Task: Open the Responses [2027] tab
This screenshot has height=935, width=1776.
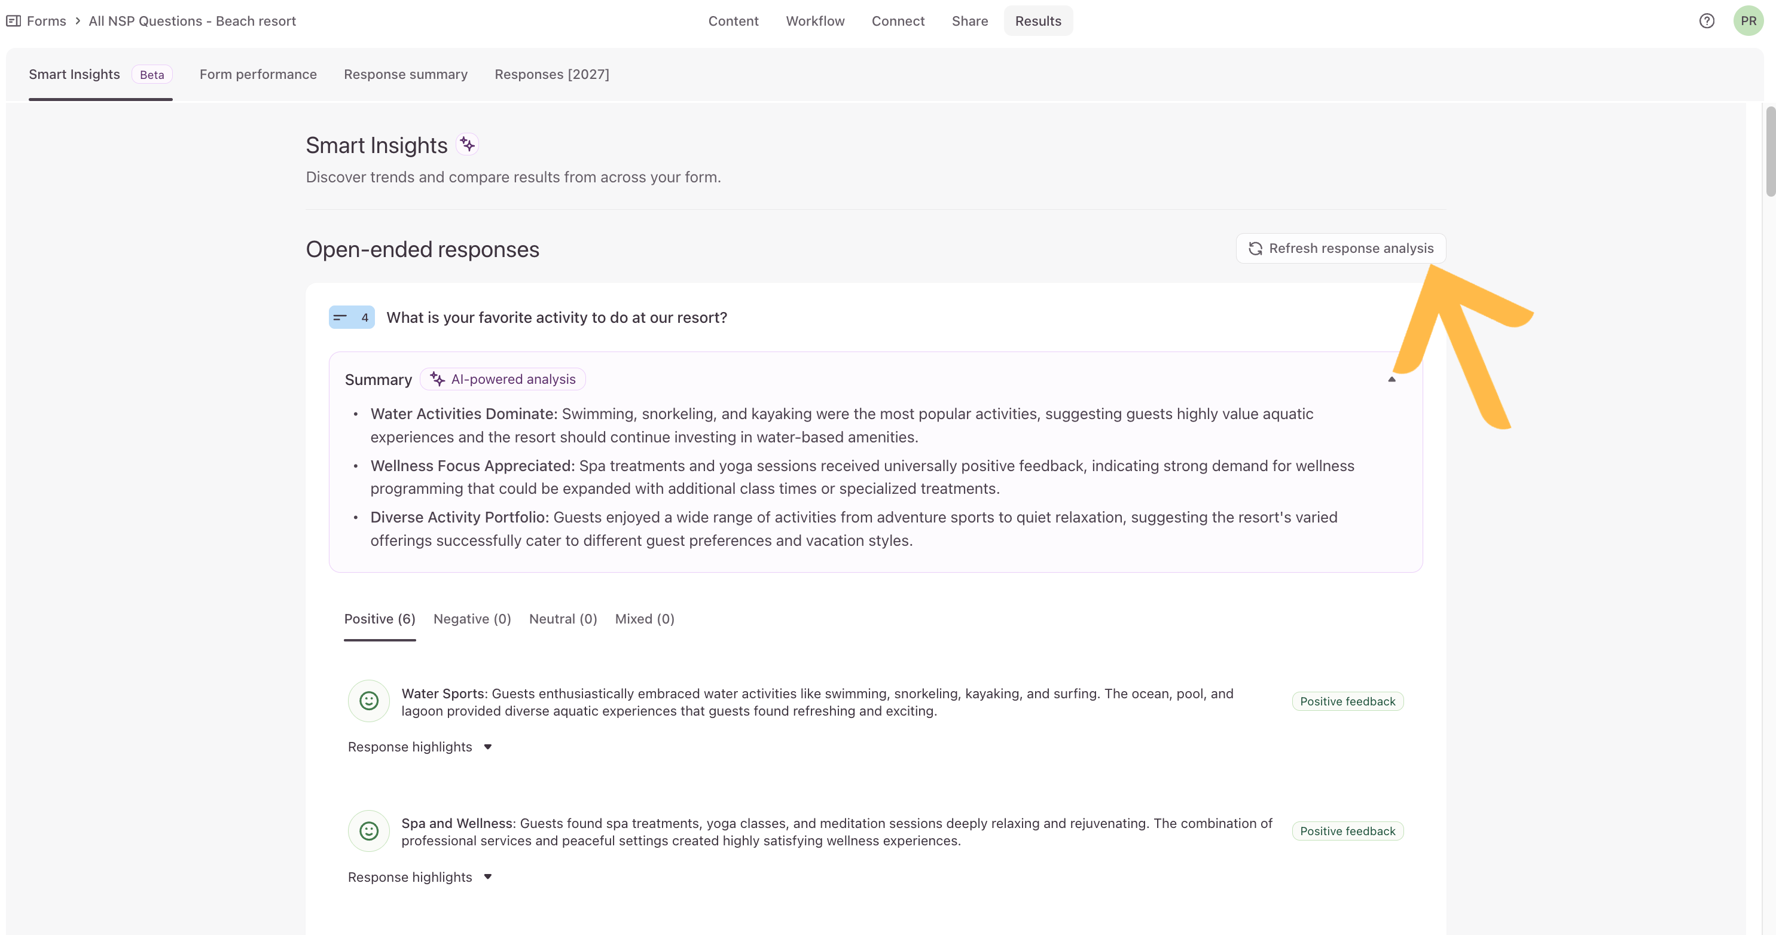Action: coord(551,74)
